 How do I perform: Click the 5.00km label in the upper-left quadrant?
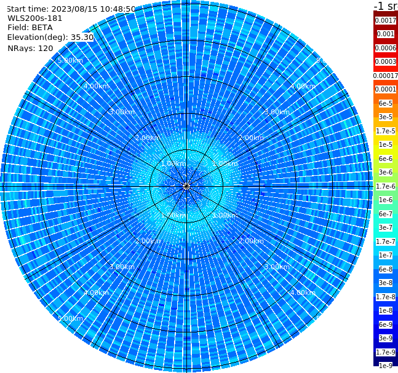(x=70, y=60)
